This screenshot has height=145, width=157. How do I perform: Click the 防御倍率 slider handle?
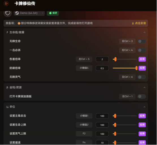point(136,68)
